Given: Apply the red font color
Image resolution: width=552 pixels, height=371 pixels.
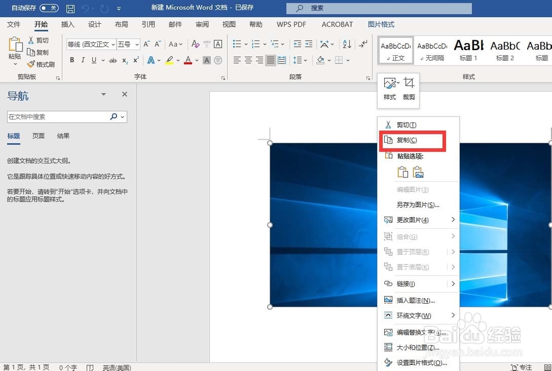Looking at the screenshot, I should pos(188,60).
